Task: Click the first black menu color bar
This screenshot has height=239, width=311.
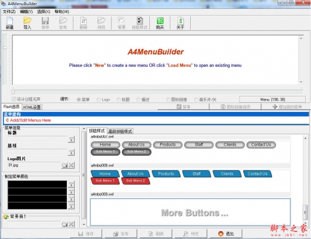Action: (37, 184)
